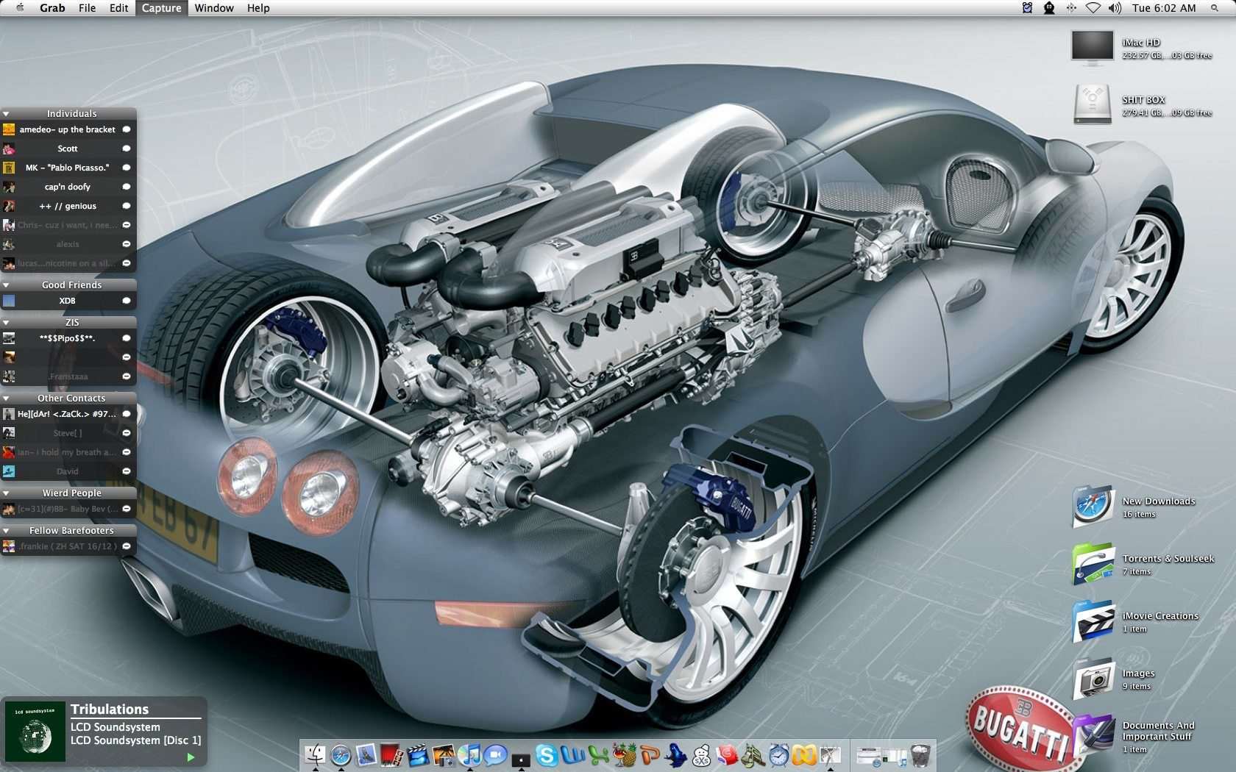This screenshot has width=1236, height=772.
Task: Launch Safari from the Dock
Action: 341,754
